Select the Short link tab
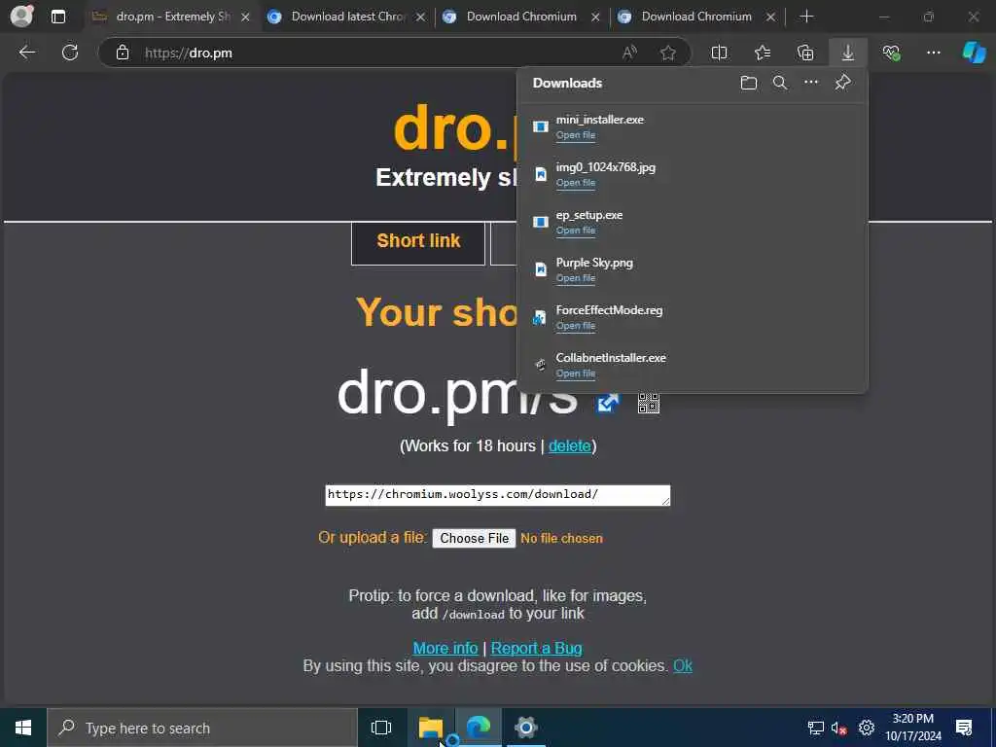996x747 pixels. 418,243
